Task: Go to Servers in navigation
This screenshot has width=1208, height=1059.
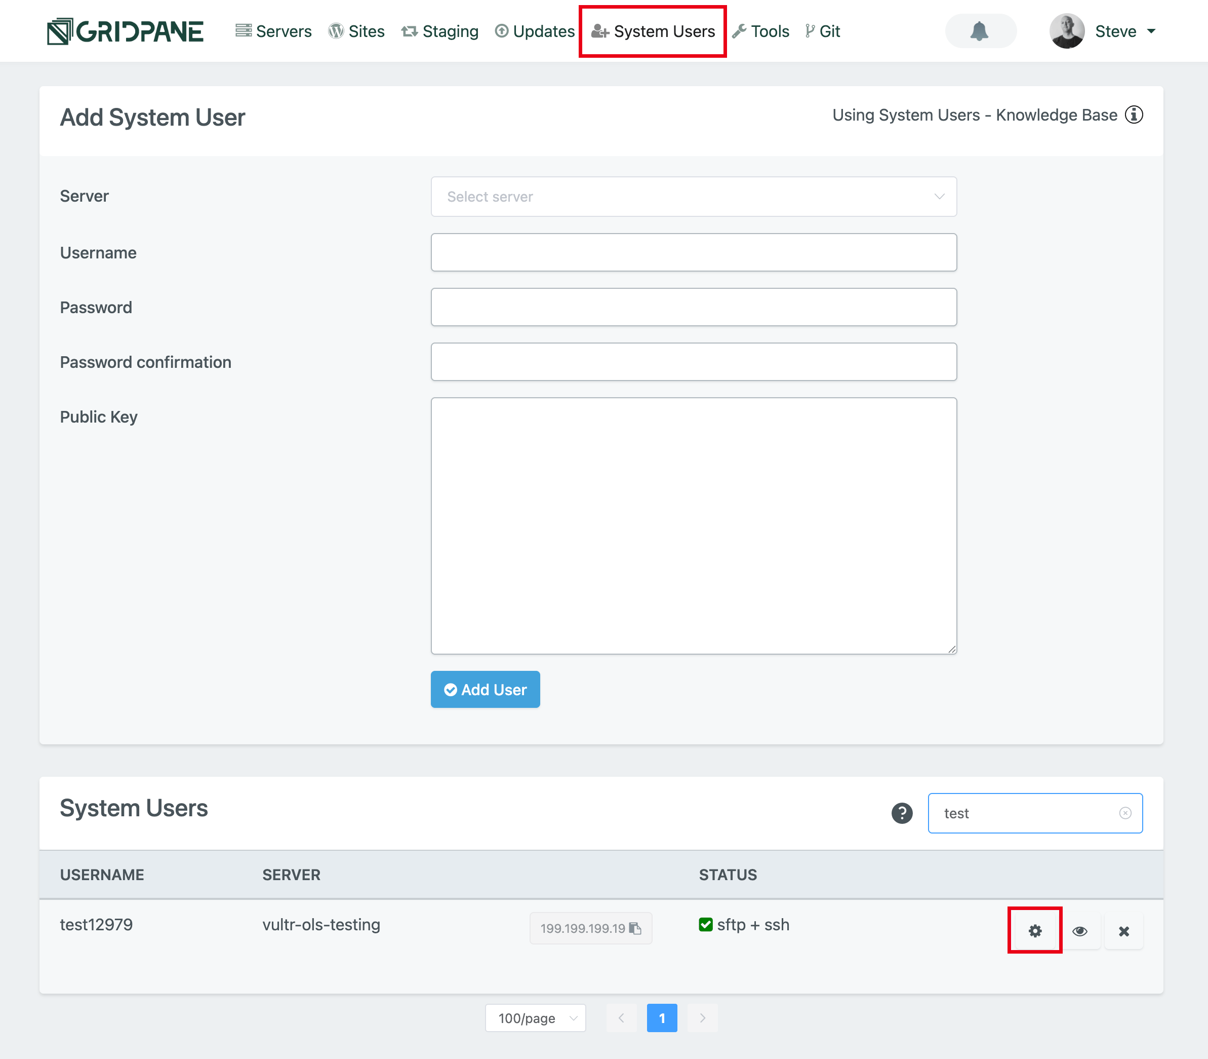Action: (273, 31)
